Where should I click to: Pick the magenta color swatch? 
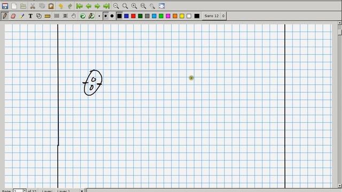pos(168,16)
